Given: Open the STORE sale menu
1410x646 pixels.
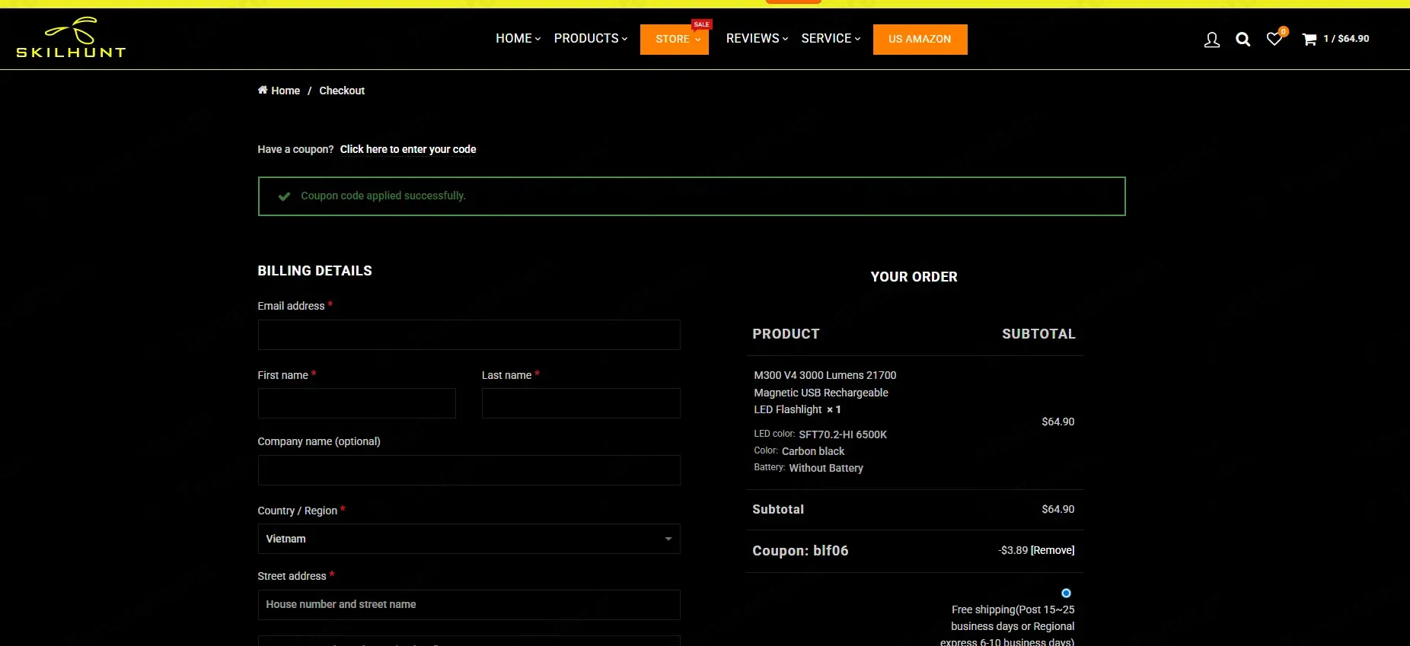Looking at the screenshot, I should [675, 39].
